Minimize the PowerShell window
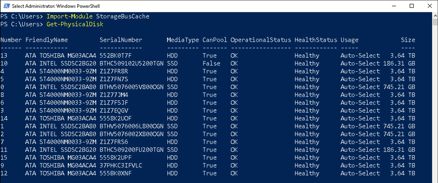 click(394, 6)
